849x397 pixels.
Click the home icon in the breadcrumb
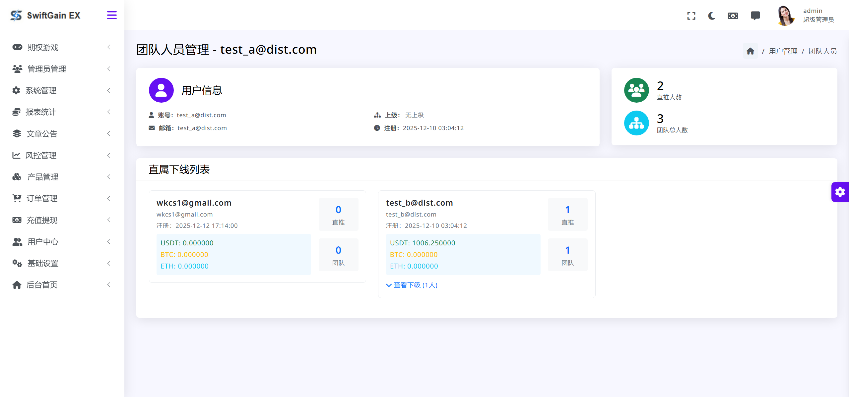pos(750,51)
